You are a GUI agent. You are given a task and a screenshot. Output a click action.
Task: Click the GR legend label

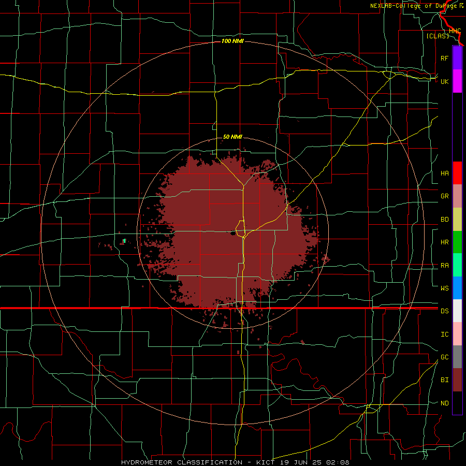(x=444, y=196)
